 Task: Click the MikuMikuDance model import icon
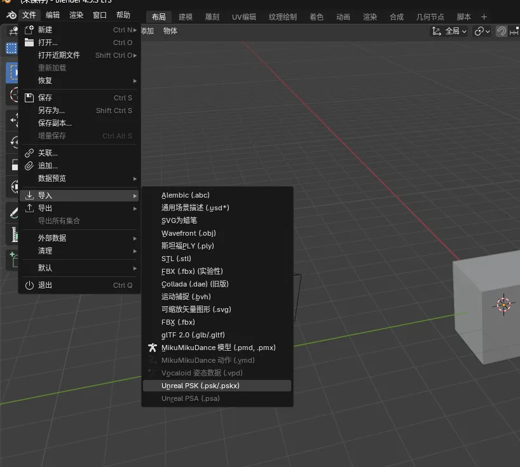pos(152,348)
